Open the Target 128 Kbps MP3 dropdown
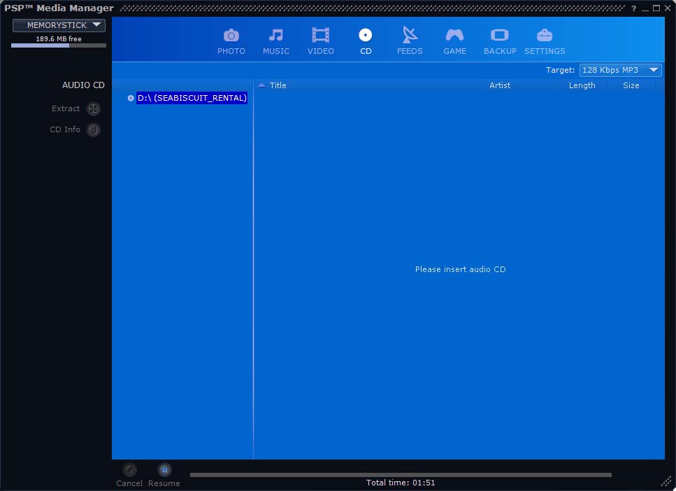 click(x=620, y=70)
